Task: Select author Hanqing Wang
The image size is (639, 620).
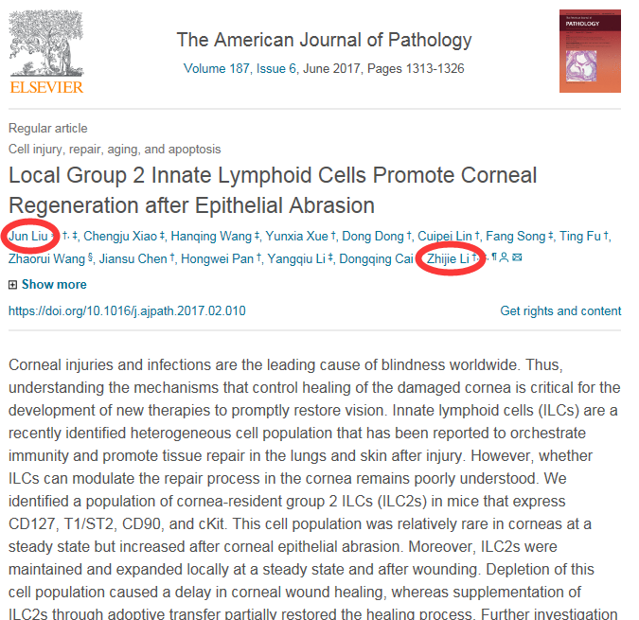Action: 211,237
